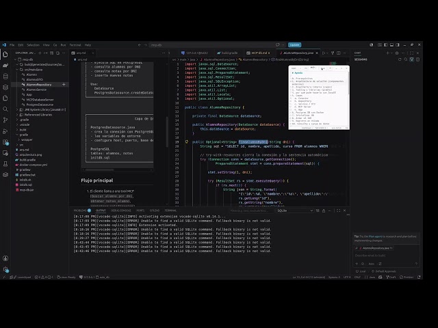The width and height of the screenshot is (438, 328).
Task: Expand the Referenced Libraries node
Action: point(17,115)
